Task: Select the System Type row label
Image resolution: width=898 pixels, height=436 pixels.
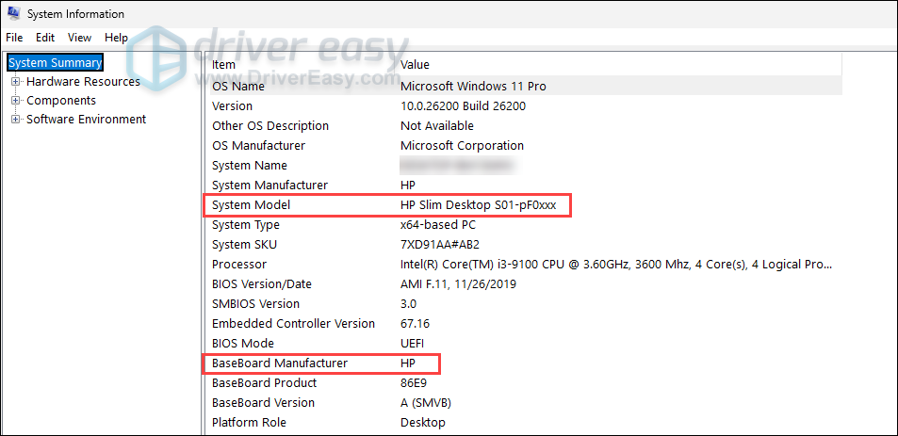Action: pyautogui.click(x=246, y=225)
